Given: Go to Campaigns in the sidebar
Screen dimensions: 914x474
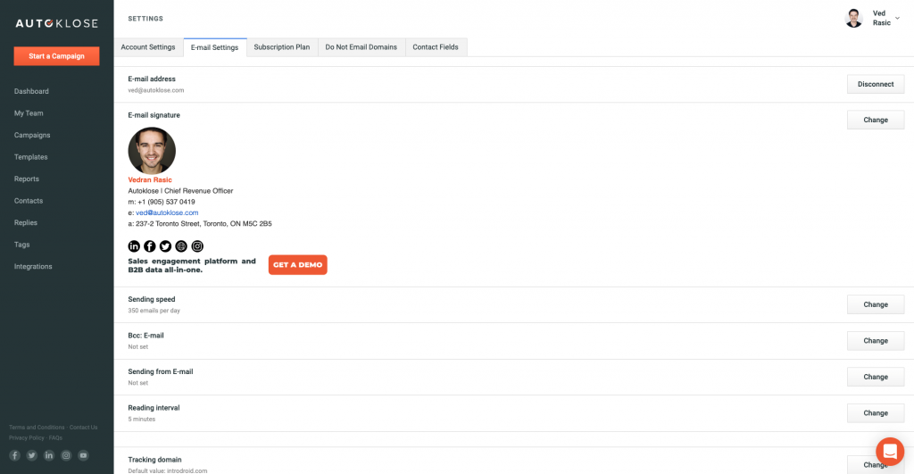Looking at the screenshot, I should (32, 136).
